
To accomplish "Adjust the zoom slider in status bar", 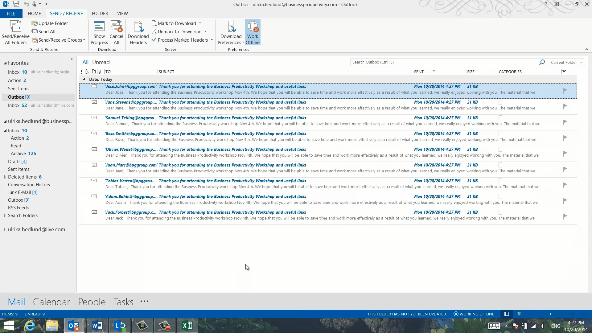I will coord(550,314).
